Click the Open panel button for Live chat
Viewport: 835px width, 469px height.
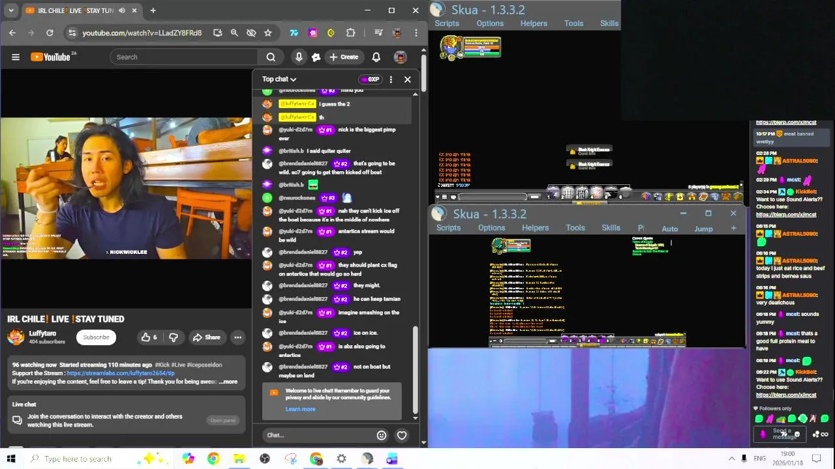coord(222,421)
